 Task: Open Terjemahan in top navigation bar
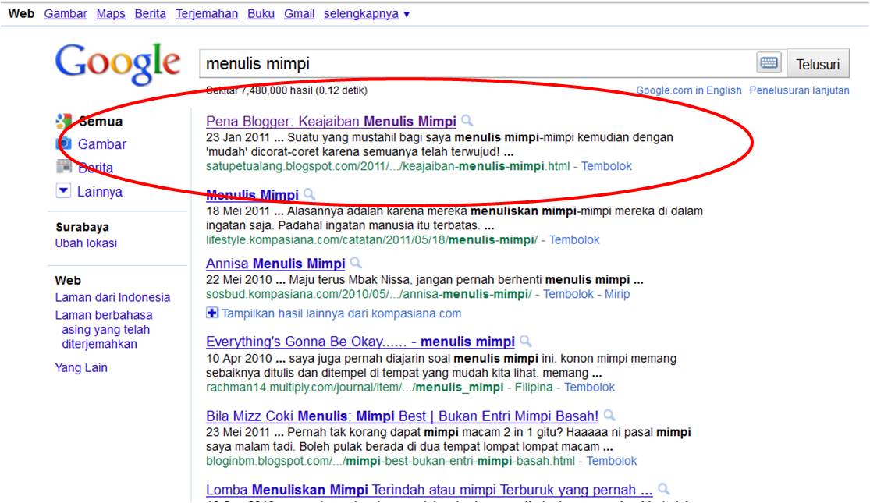pyautogui.click(x=207, y=14)
